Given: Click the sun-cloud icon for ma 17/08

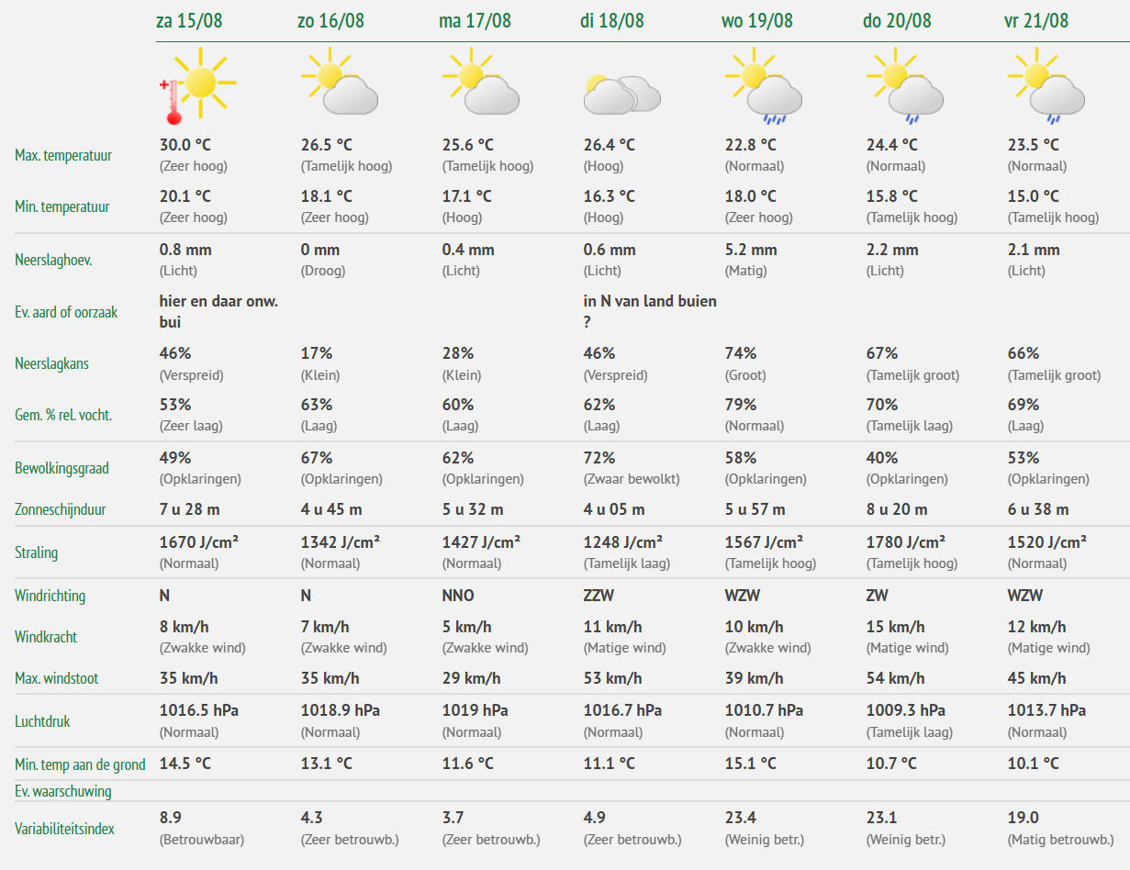Looking at the screenshot, I should coord(481,82).
